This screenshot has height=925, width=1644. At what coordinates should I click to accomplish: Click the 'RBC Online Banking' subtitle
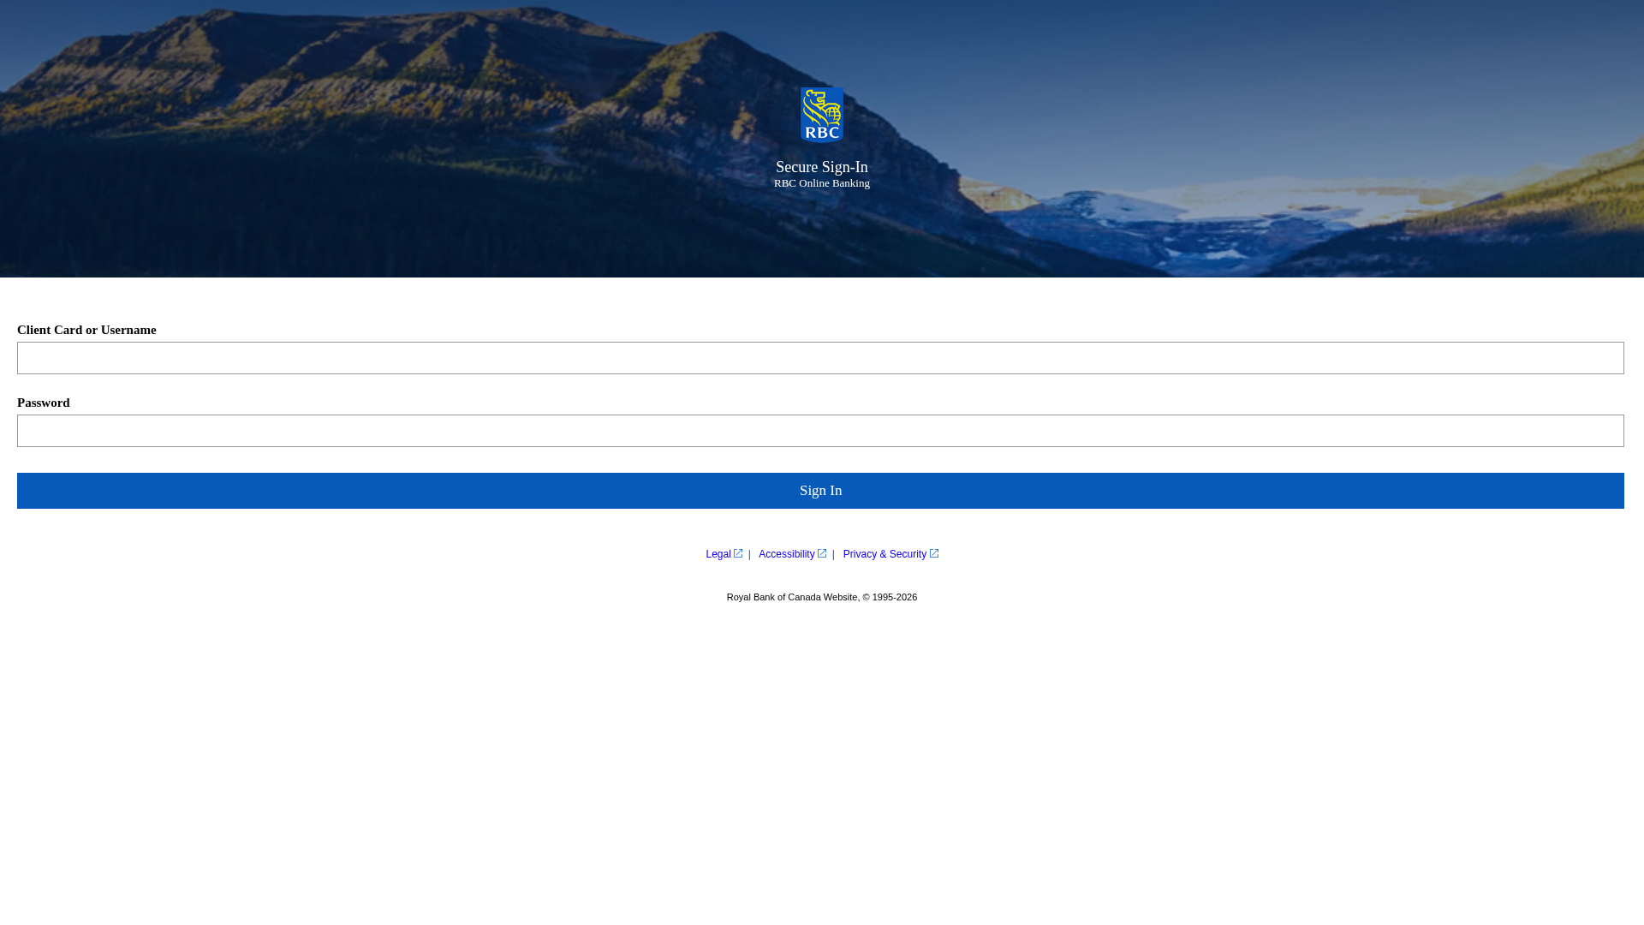coord(822,183)
